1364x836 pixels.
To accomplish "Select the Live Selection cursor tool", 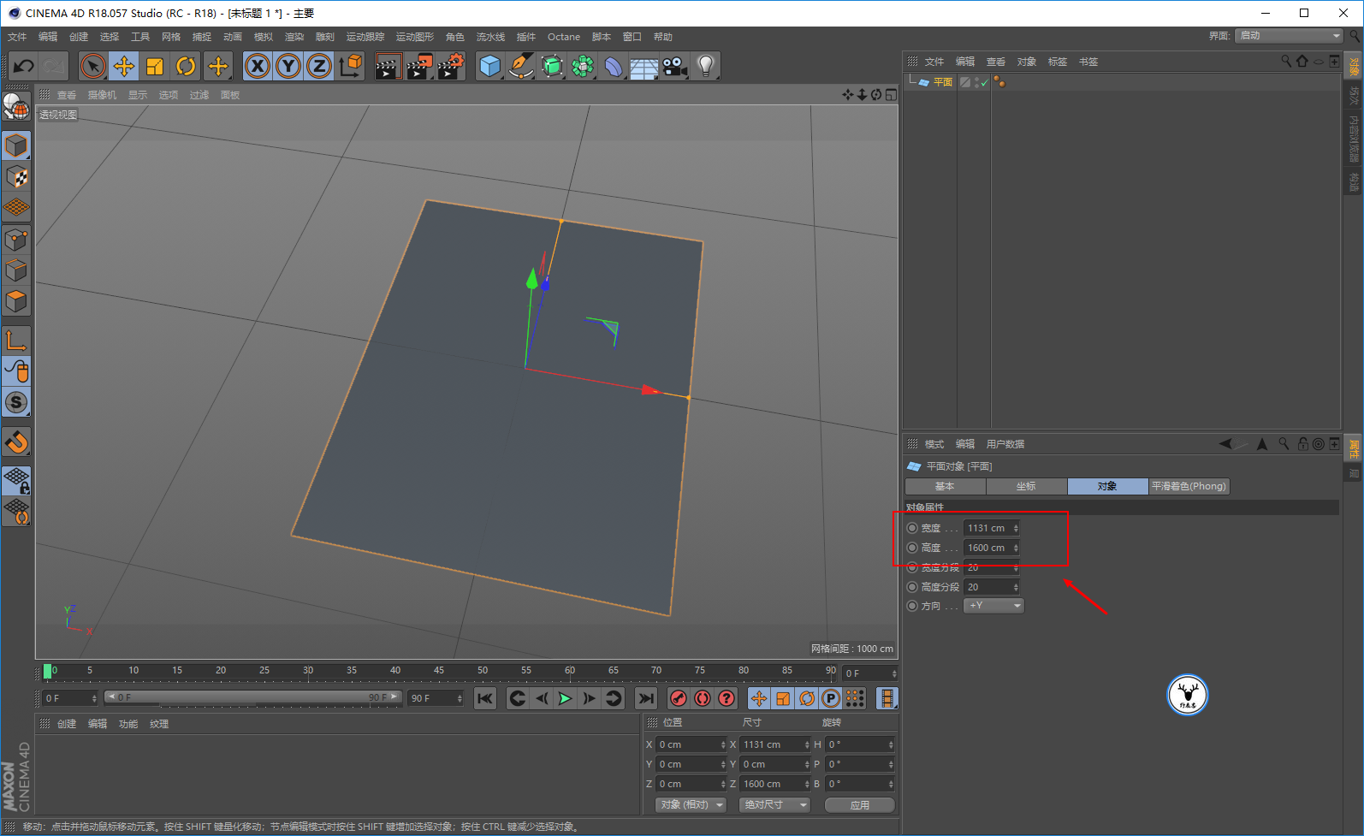I will [x=93, y=66].
